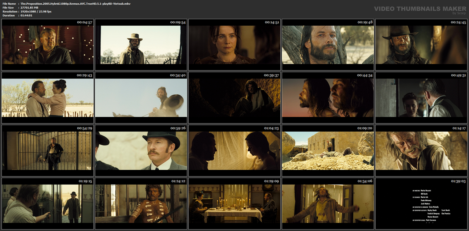The width and height of the screenshot is (469, 231).
Task: Choose the dinner table frame at 01:29:09
Action: point(234,204)
